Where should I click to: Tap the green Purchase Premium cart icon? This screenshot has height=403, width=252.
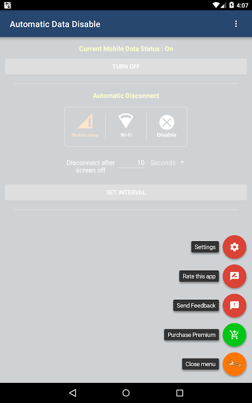coord(234,335)
